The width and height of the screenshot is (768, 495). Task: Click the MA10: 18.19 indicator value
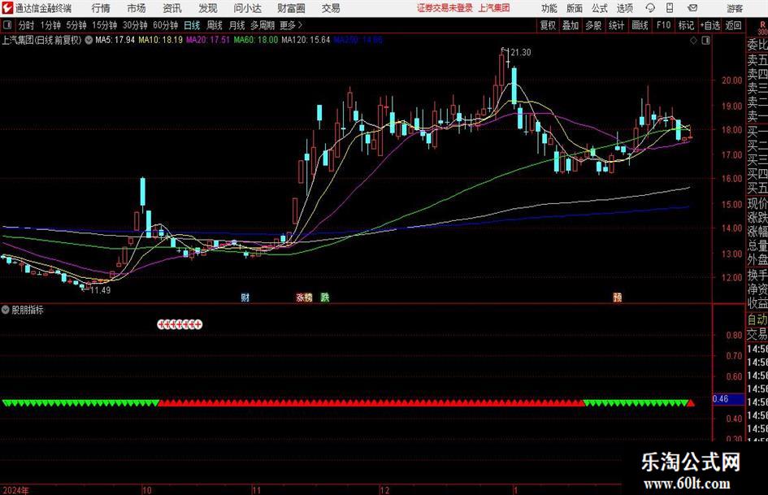point(161,40)
